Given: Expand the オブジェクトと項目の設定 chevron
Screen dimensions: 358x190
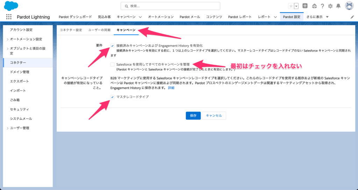Looking at the screenshot, I should pos(8,49).
